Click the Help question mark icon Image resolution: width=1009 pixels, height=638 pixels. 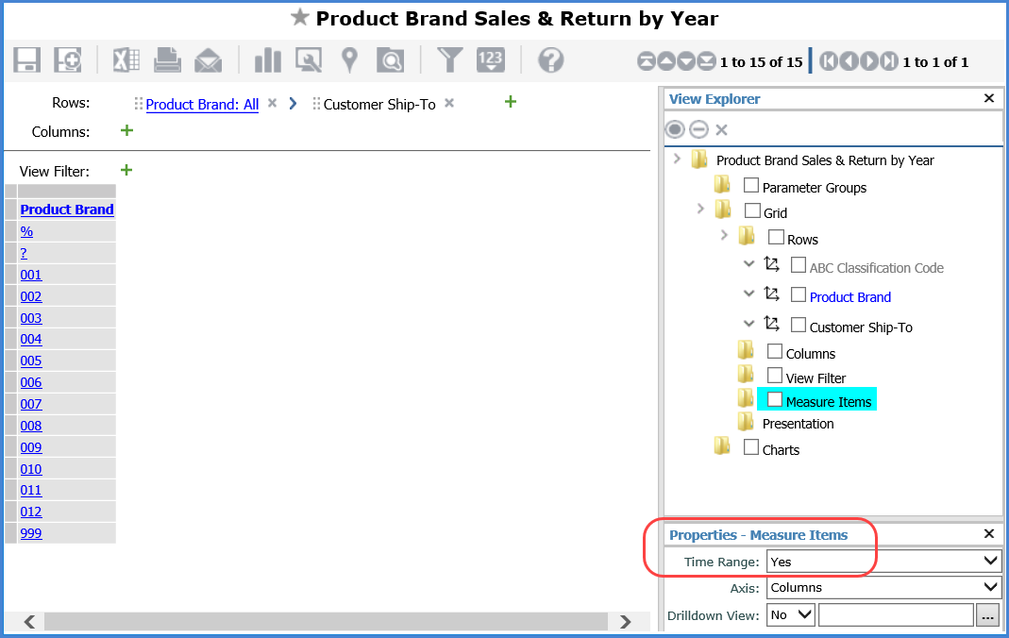click(x=550, y=60)
